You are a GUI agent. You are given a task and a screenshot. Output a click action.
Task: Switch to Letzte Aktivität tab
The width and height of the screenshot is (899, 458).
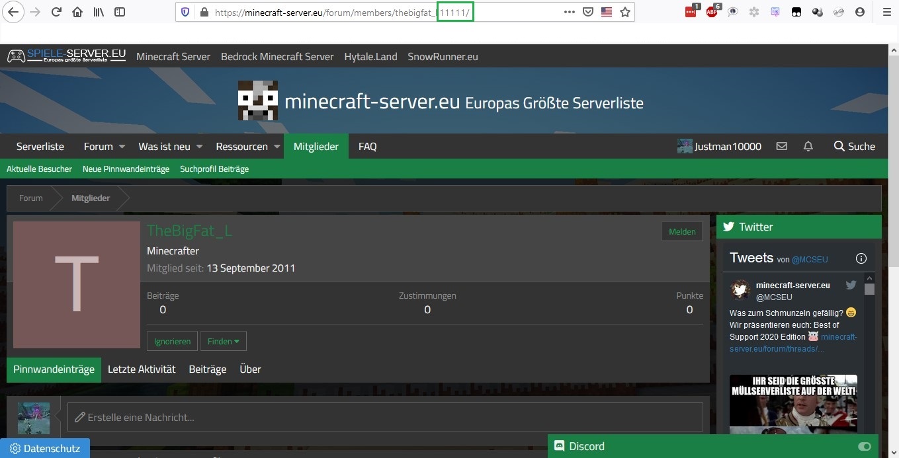pyautogui.click(x=142, y=369)
